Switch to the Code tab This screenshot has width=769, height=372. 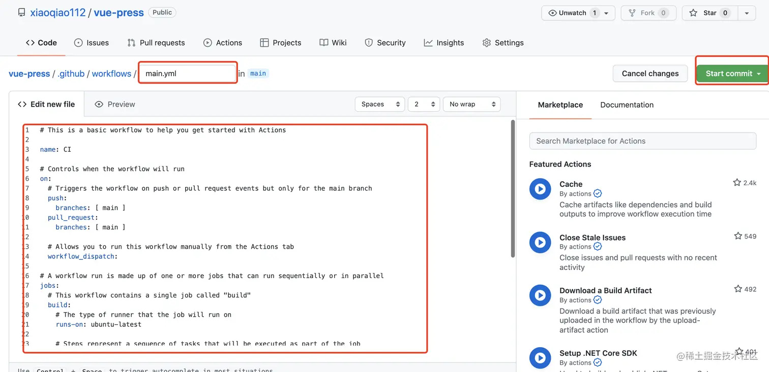coord(41,43)
